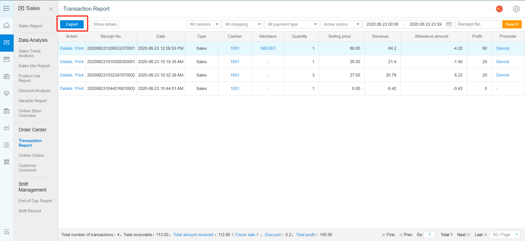
Task: Open Variable Report menu item
Action: tap(33, 101)
